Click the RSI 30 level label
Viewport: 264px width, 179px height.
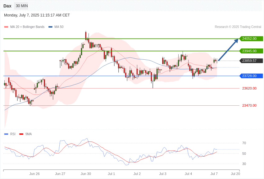(244, 164)
